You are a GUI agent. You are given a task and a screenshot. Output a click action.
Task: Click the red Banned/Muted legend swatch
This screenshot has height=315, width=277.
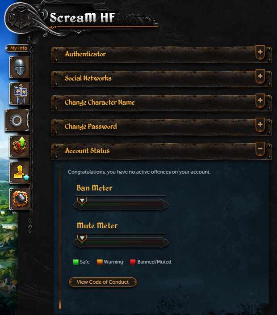click(x=133, y=262)
